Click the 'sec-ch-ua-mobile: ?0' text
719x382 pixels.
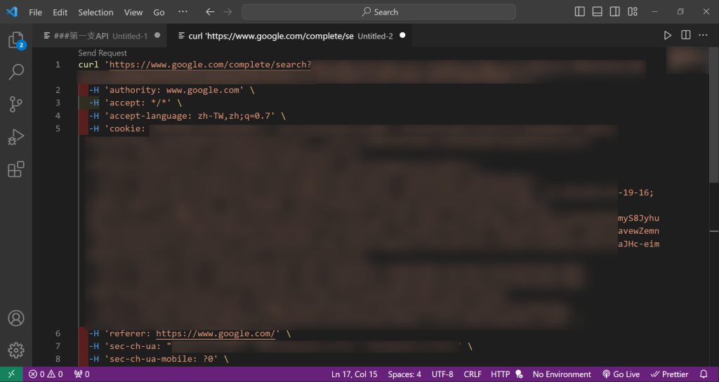coord(161,359)
